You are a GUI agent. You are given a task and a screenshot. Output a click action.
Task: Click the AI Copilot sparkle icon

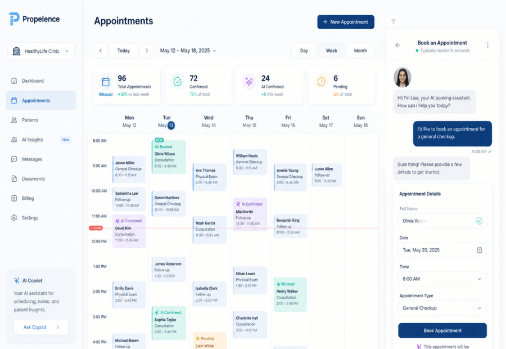click(x=16, y=280)
